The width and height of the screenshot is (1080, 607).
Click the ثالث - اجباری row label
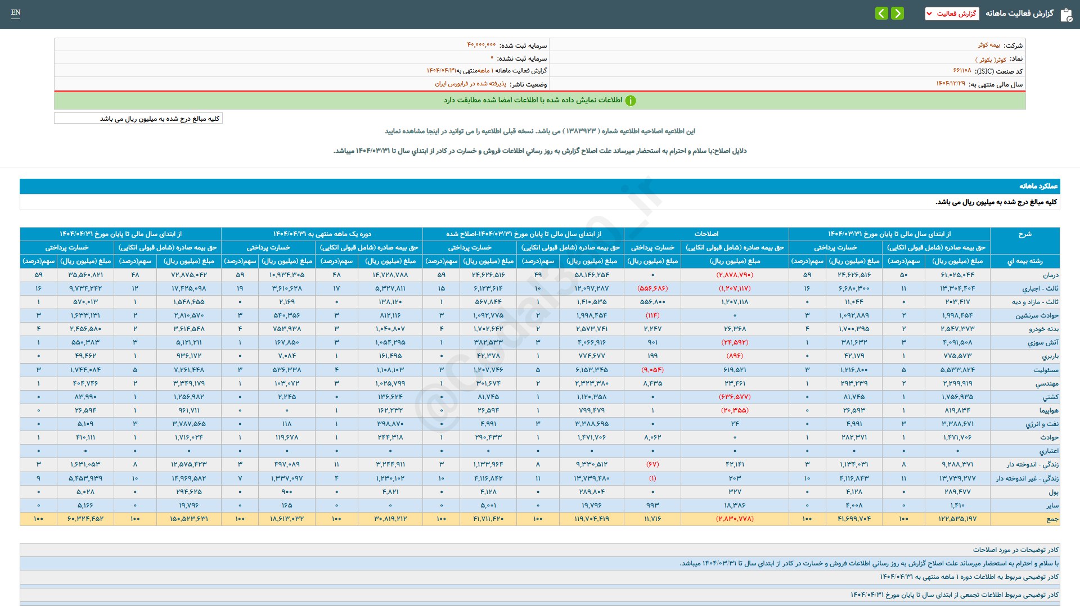coord(1040,289)
